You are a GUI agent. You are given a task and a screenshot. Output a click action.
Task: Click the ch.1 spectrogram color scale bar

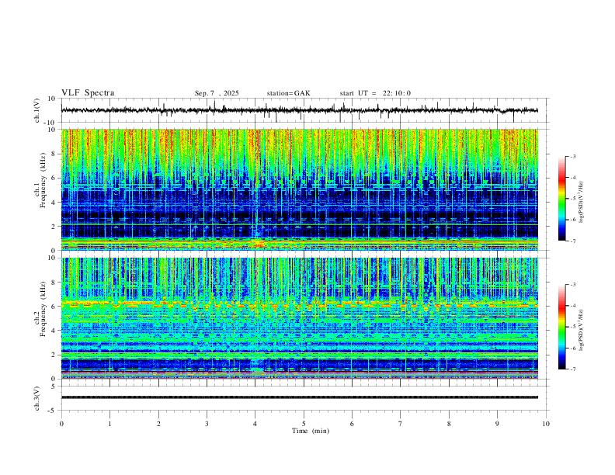561,199
